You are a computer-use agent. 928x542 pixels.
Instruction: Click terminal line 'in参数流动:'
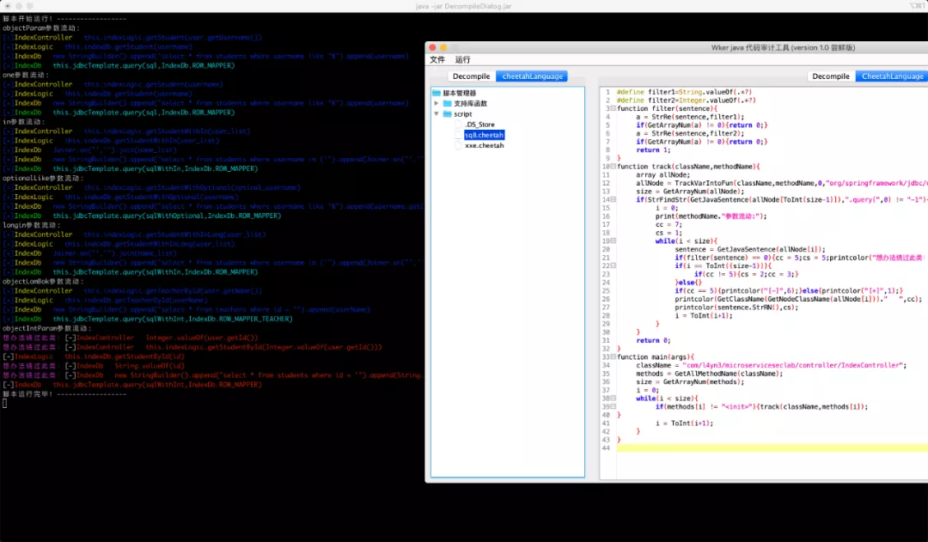click(x=23, y=122)
